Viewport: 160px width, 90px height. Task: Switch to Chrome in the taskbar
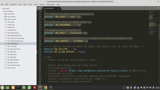coord(45,87)
